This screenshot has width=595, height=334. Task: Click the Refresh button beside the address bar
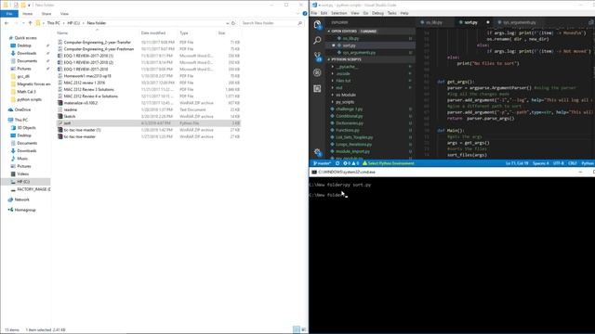point(233,23)
